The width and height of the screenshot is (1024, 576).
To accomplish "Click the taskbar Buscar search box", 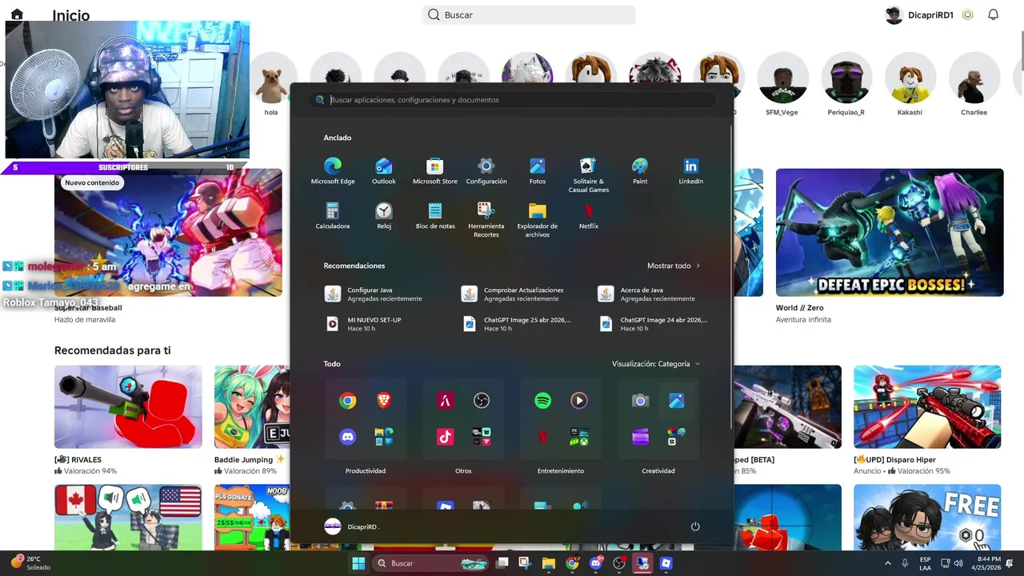I will (430, 563).
